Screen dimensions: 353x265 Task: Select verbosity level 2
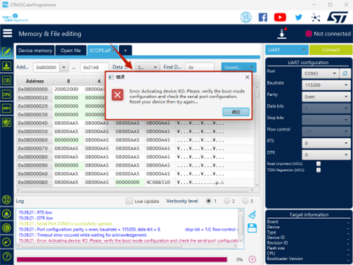(x=227, y=201)
